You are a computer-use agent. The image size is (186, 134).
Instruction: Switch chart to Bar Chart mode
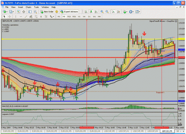click(86, 12)
